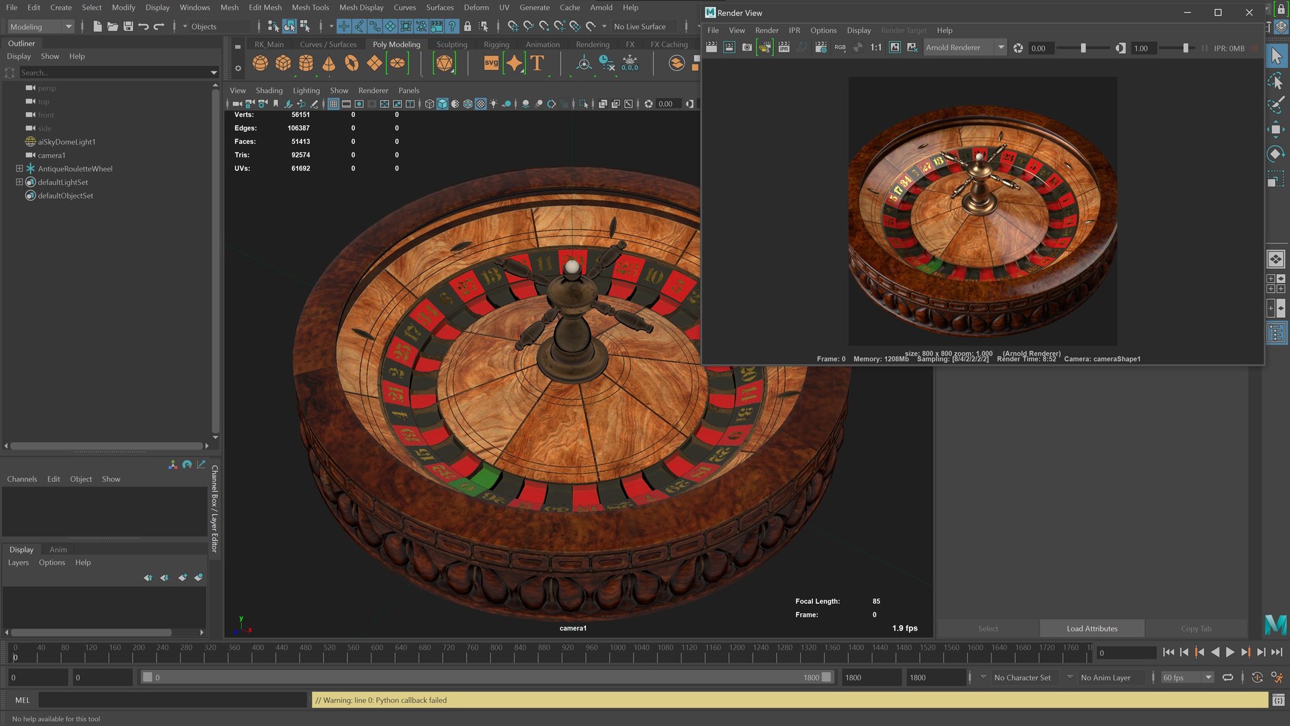This screenshot has width=1290, height=726.
Task: Click the Select tool arrow in the right toolbox
Action: (x=1276, y=56)
